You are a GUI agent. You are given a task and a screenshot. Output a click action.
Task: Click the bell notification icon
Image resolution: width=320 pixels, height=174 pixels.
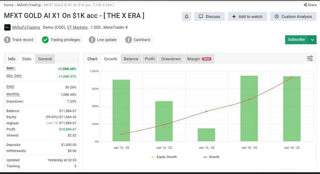187,17
